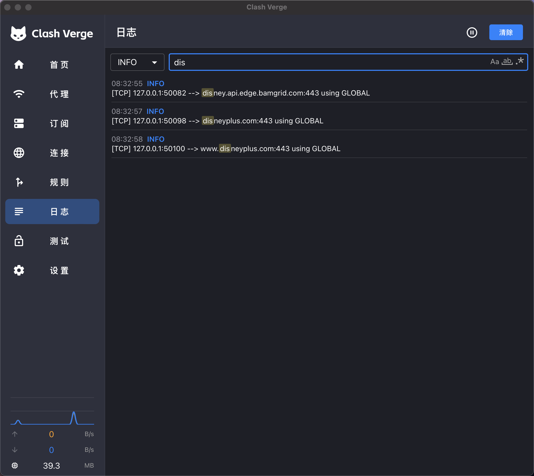Toggle regular expression (.*) search option

(520, 61)
